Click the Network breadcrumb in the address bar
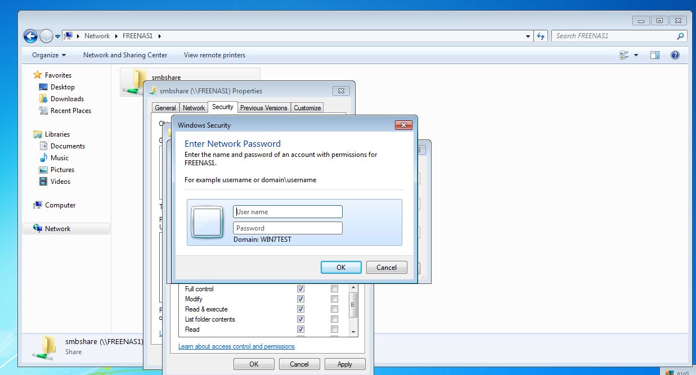The height and width of the screenshot is (375, 696). 97,36
